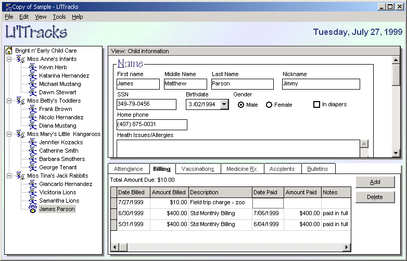
Task: Check the In diapers checkbox
Action: pos(316,104)
